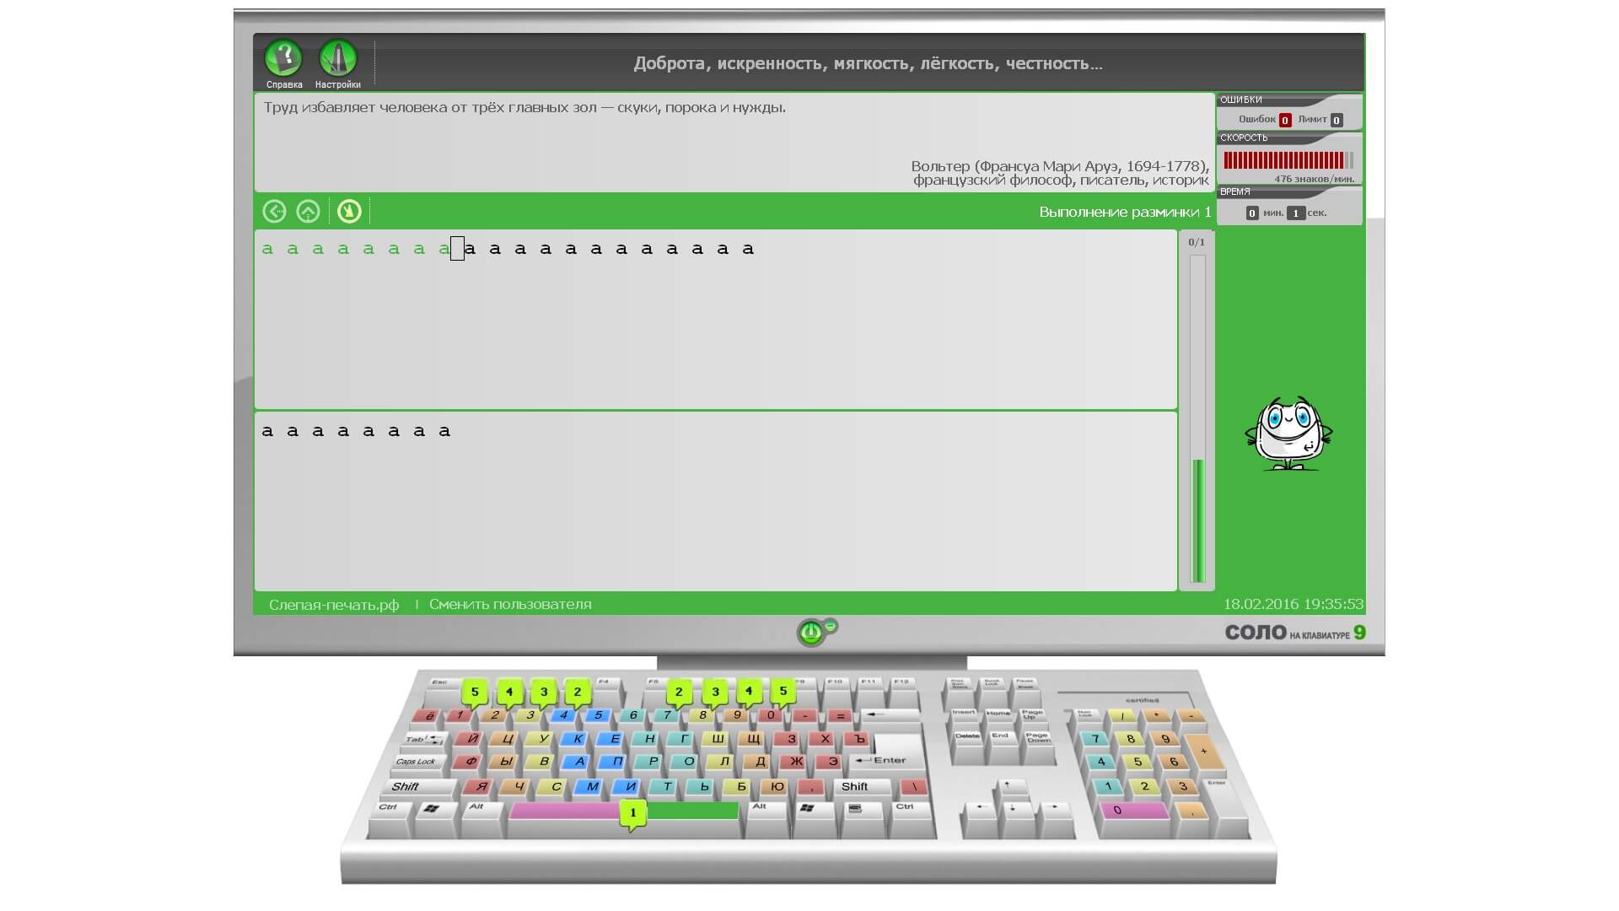Click the finger 3 marker above key 8
1619x911 pixels.
click(x=716, y=693)
